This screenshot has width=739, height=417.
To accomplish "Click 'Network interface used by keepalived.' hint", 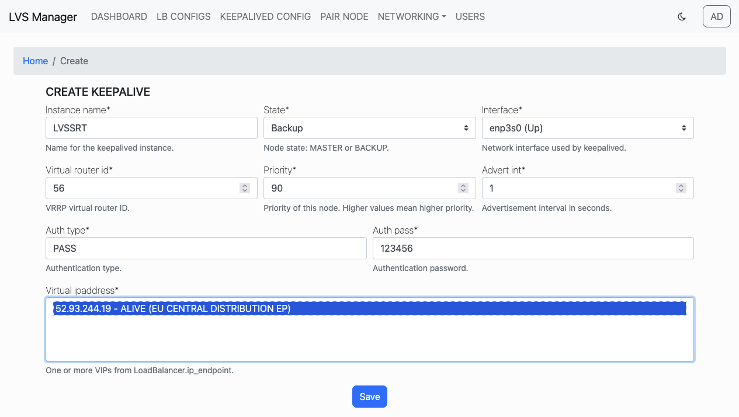I will [x=554, y=148].
